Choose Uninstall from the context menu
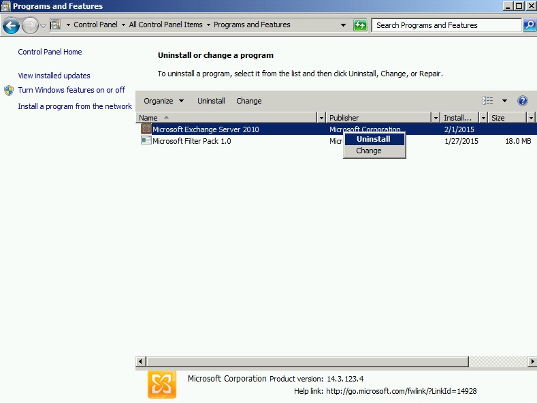 374,139
